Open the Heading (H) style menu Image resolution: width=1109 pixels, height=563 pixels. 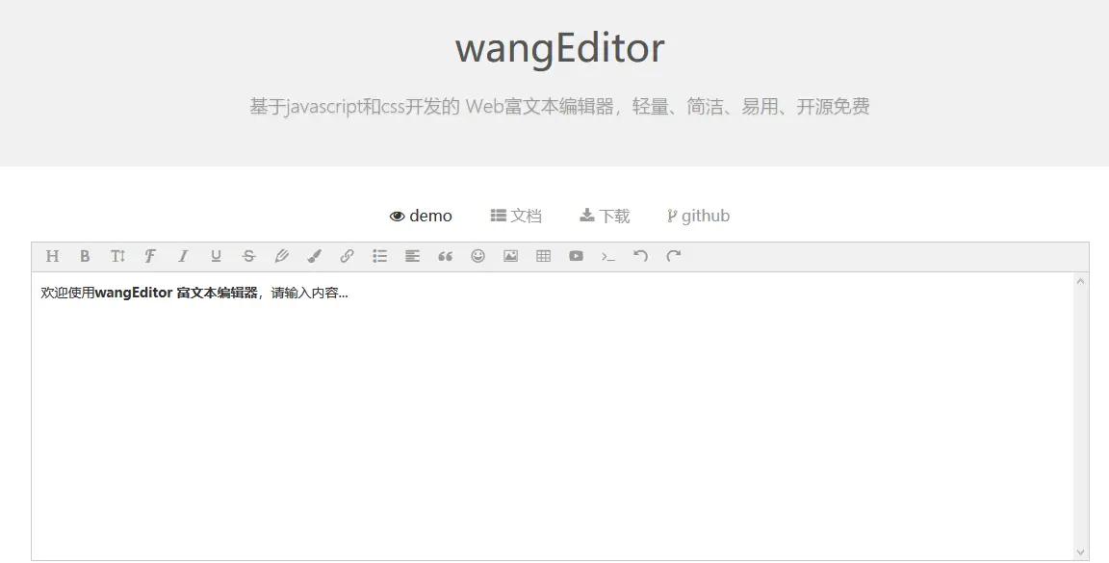click(52, 256)
